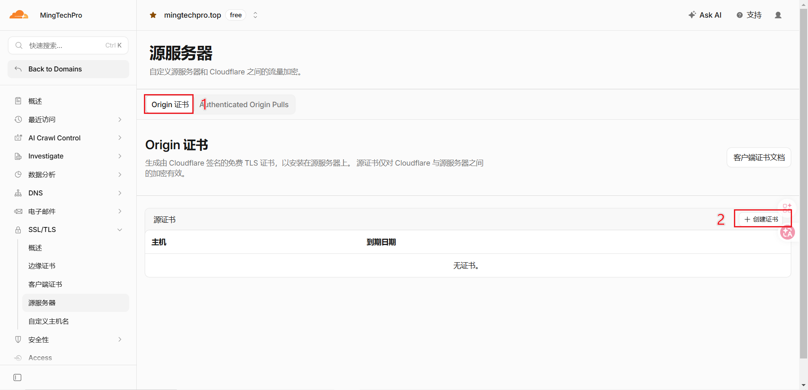Click the page vertical scrollbar
Image resolution: width=808 pixels, height=390 pixels.
coord(803,185)
